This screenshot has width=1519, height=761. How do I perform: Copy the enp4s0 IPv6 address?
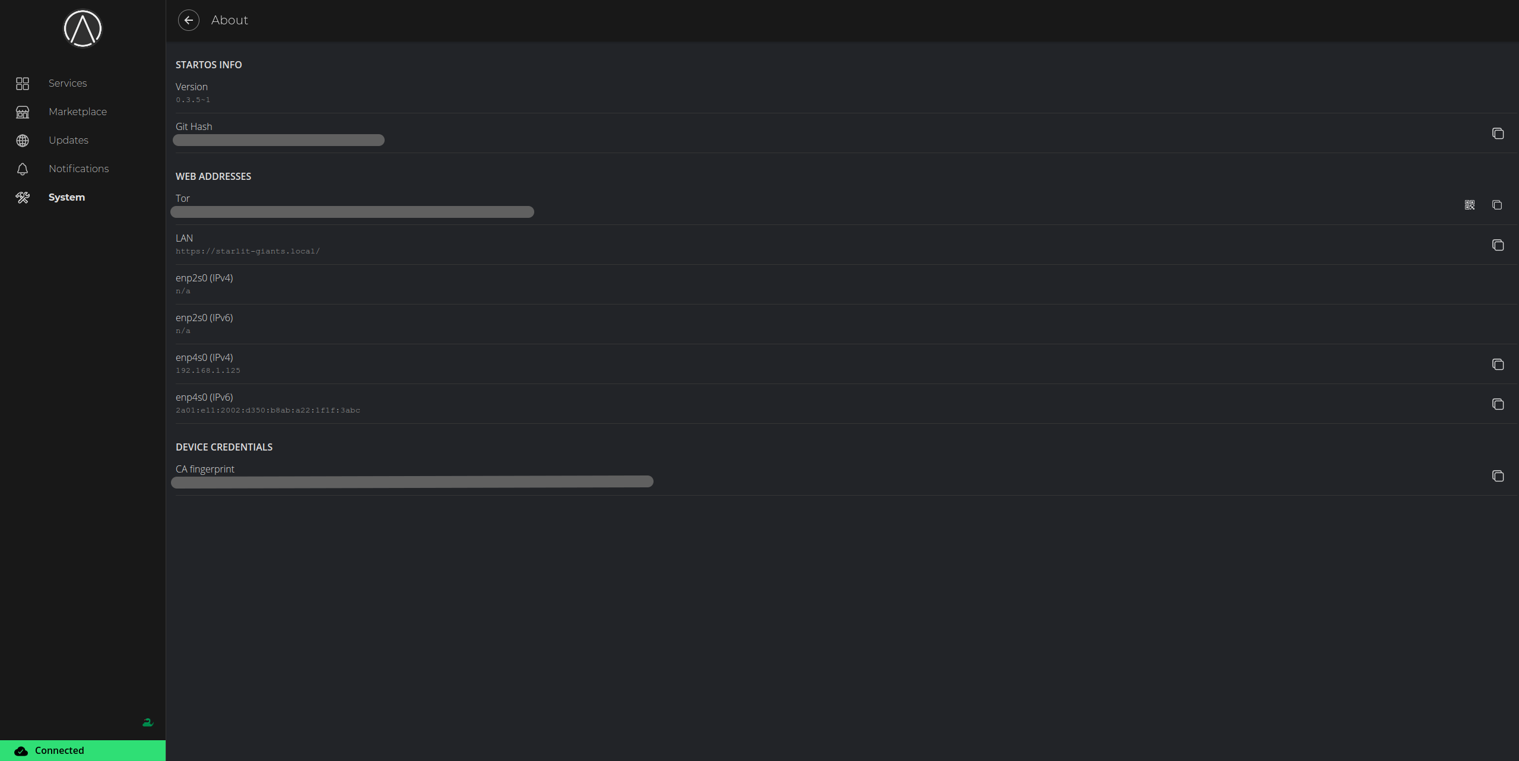tap(1498, 404)
